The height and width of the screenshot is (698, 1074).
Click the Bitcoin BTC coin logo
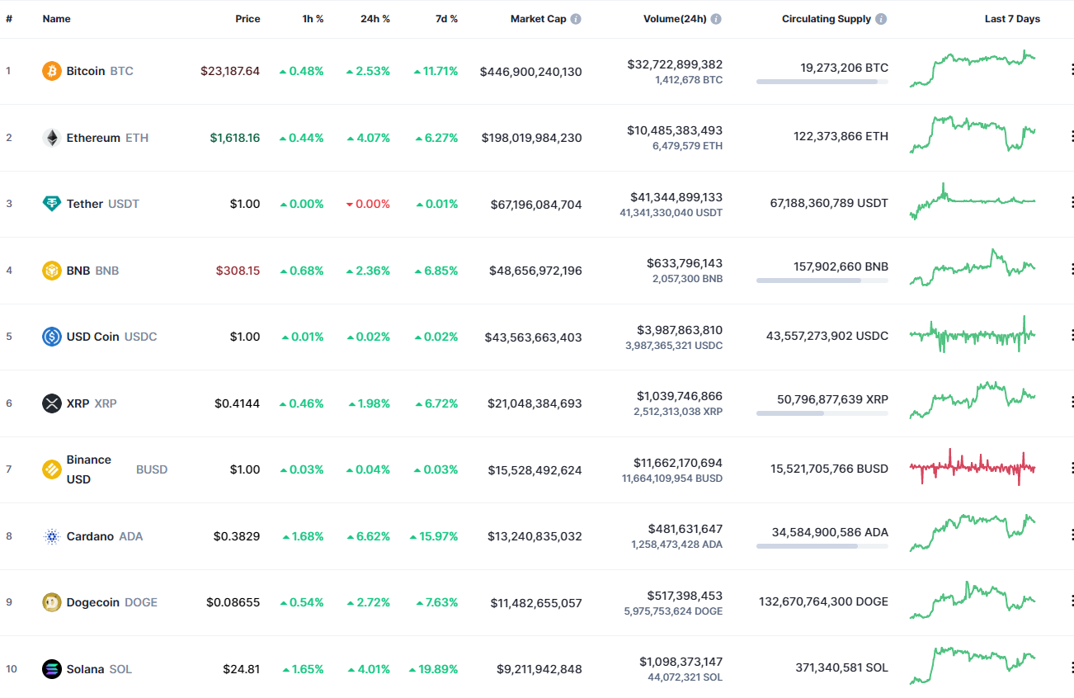point(51,70)
